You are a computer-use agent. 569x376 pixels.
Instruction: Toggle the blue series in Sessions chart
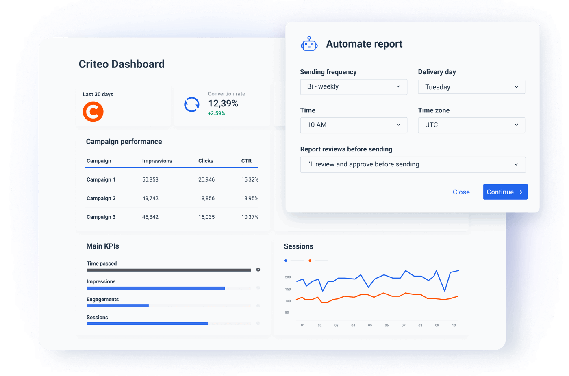click(286, 261)
